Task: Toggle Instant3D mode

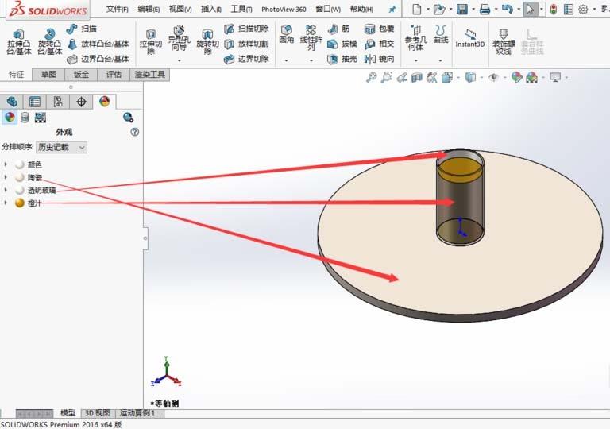Action: (470, 38)
